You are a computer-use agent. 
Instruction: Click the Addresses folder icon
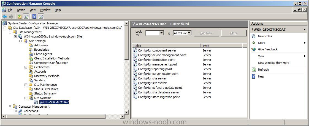pos(31,45)
